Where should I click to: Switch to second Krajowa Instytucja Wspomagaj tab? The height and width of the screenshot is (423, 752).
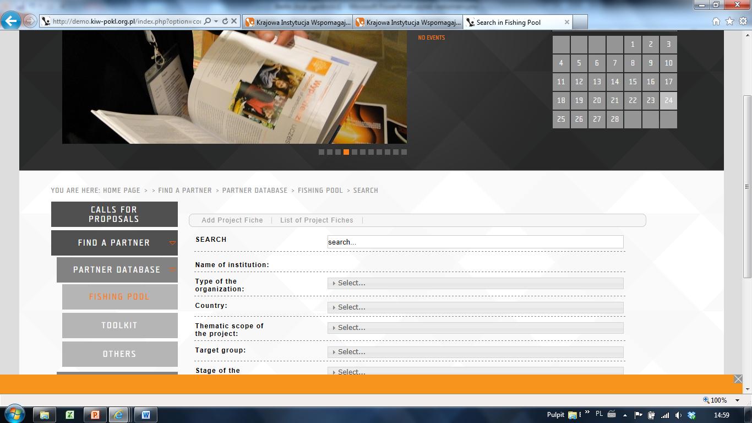click(x=408, y=22)
